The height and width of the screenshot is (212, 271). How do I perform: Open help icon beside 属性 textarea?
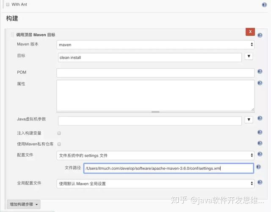[x=260, y=83]
